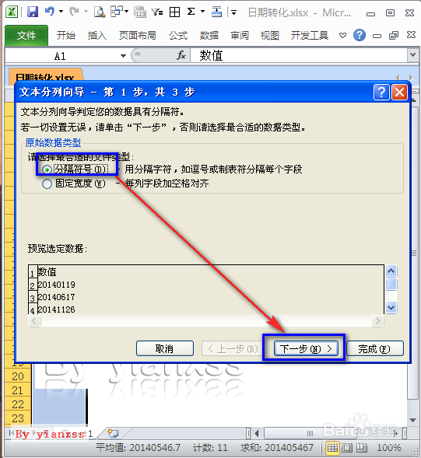Click preview scrollbar up arrow
Viewport: 421px width, 458px height.
[x=391, y=271]
